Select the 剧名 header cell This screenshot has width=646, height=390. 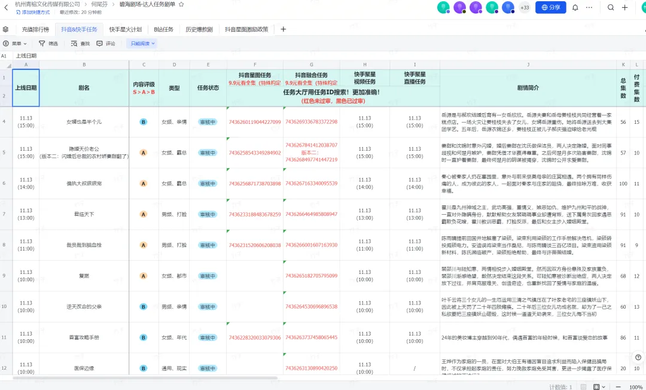(84, 88)
